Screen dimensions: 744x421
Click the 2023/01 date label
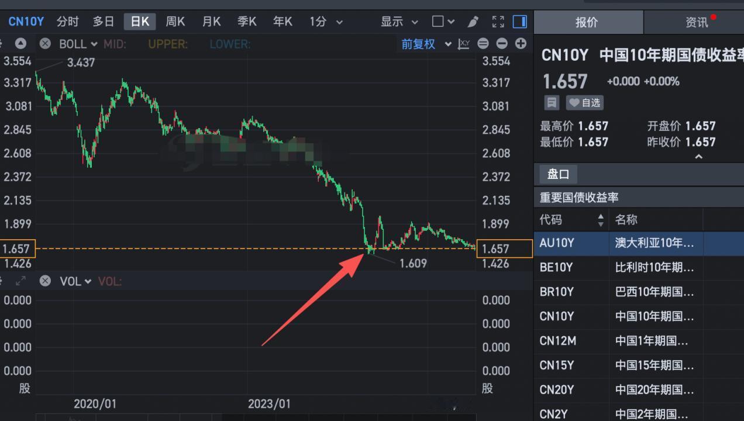(x=269, y=403)
